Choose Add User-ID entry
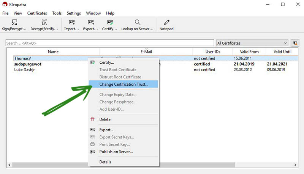304x174 pixels. click(123, 109)
